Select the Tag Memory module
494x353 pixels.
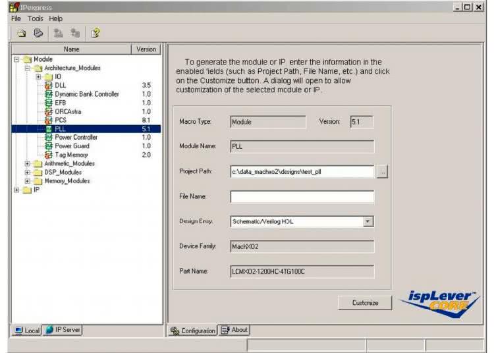point(71,154)
